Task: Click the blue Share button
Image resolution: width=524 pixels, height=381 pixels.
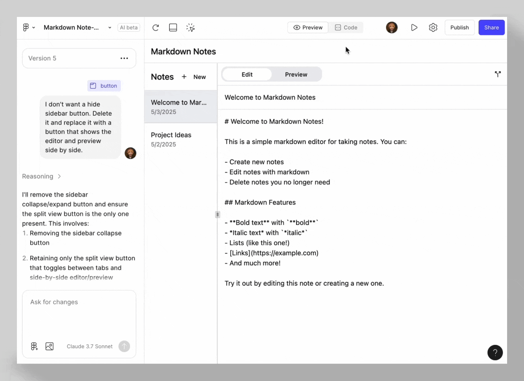Action: pyautogui.click(x=491, y=28)
